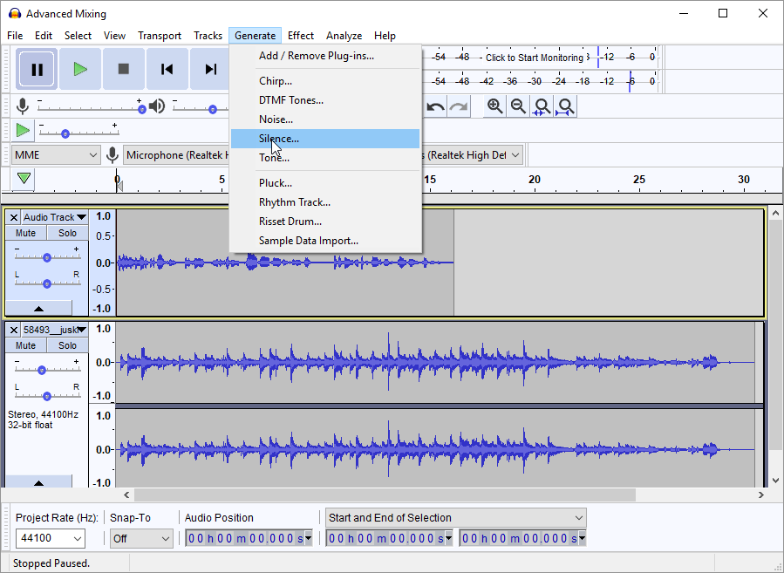The width and height of the screenshot is (784, 573).
Task: Open the Effect menu
Action: point(300,36)
